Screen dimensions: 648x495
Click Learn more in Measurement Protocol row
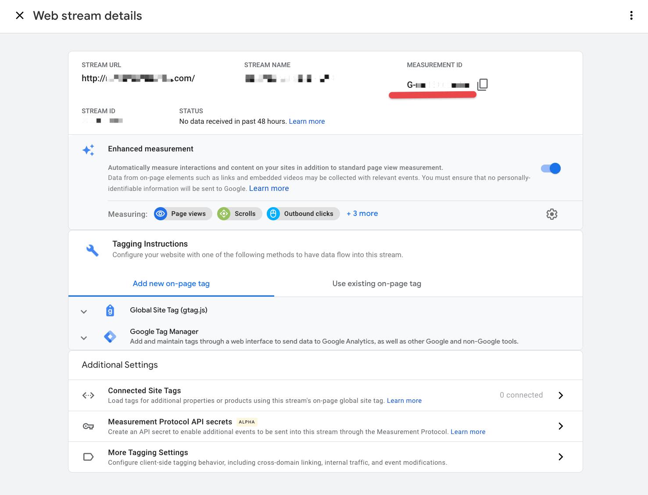[x=468, y=432]
